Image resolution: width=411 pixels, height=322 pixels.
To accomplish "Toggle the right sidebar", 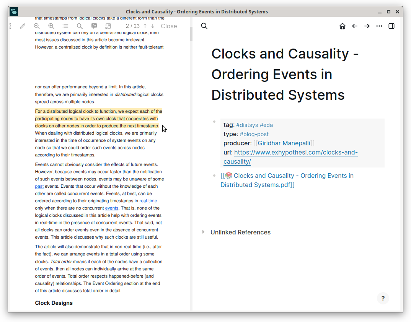I will click(x=391, y=26).
